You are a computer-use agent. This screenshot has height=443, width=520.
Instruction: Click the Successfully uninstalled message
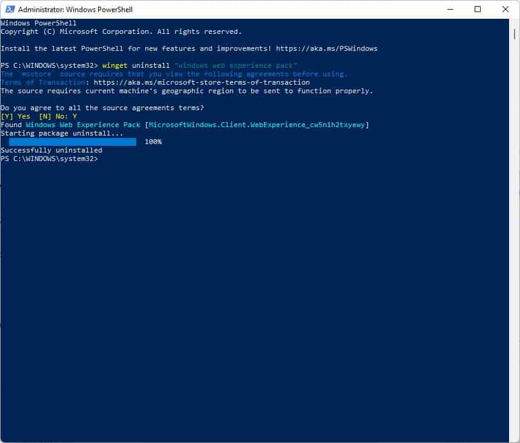51,149
